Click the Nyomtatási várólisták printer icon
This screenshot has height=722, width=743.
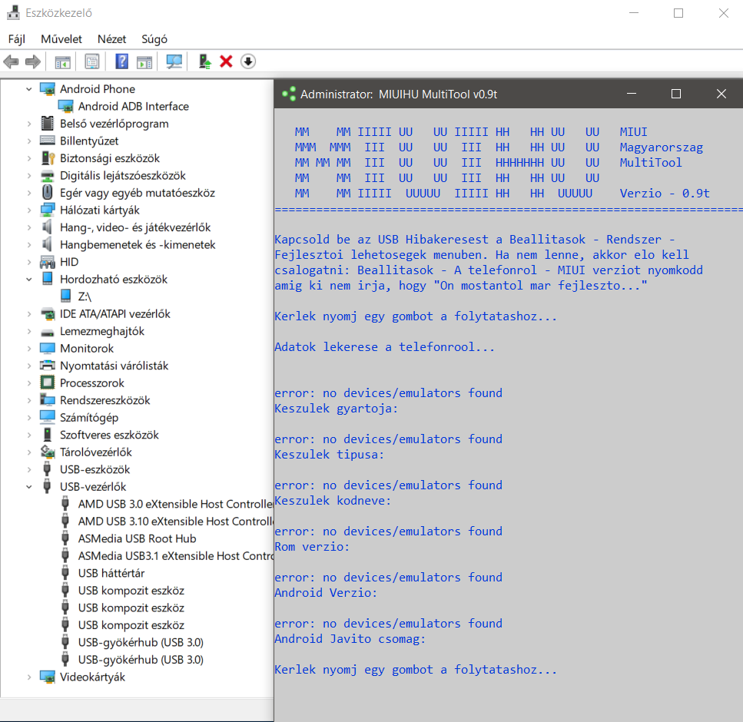(48, 366)
